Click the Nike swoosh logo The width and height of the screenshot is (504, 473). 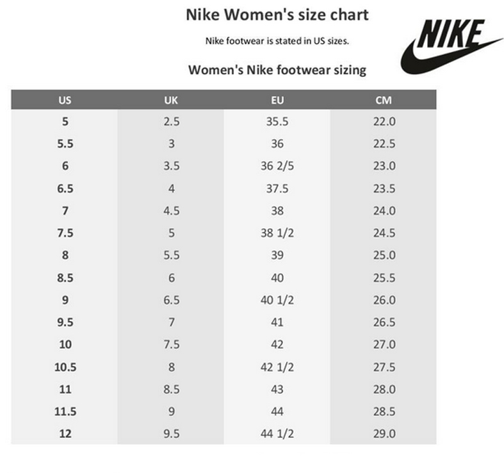point(451,47)
